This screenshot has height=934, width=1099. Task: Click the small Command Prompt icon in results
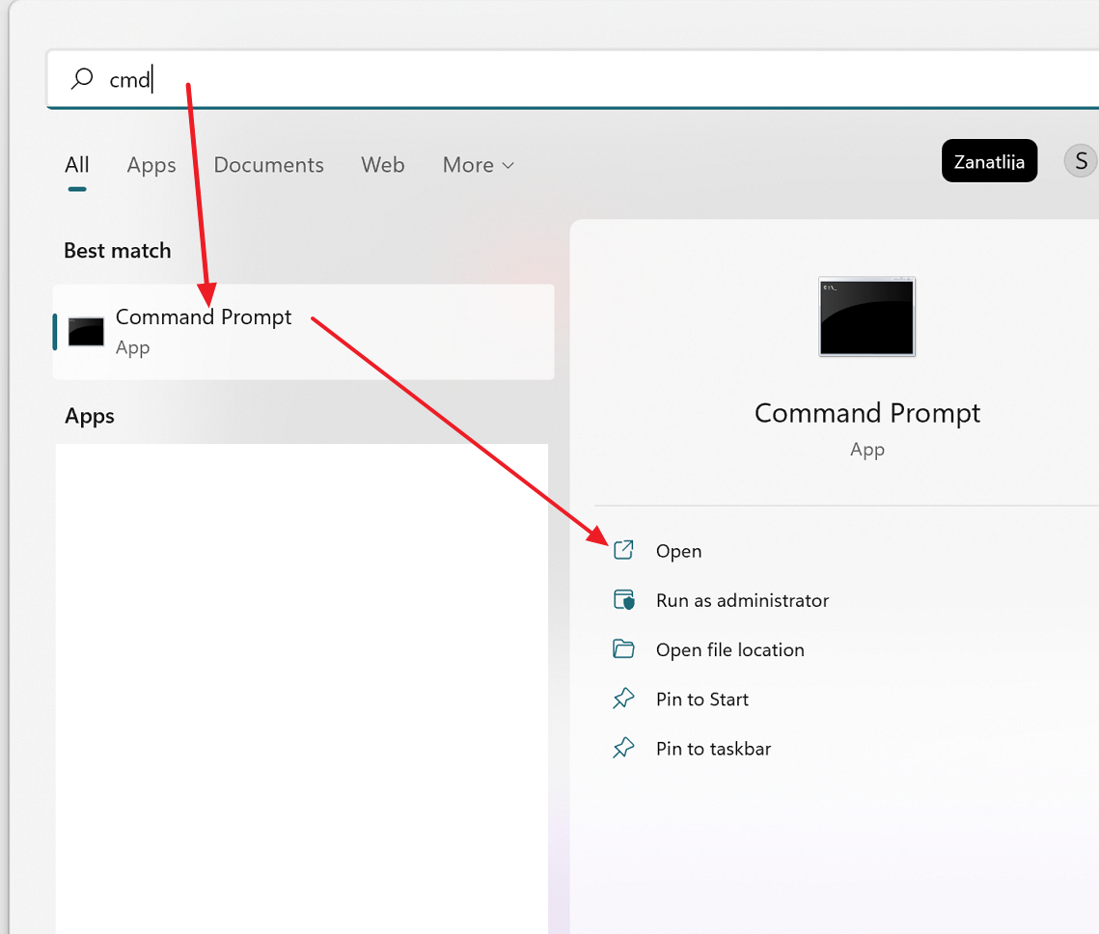[86, 332]
